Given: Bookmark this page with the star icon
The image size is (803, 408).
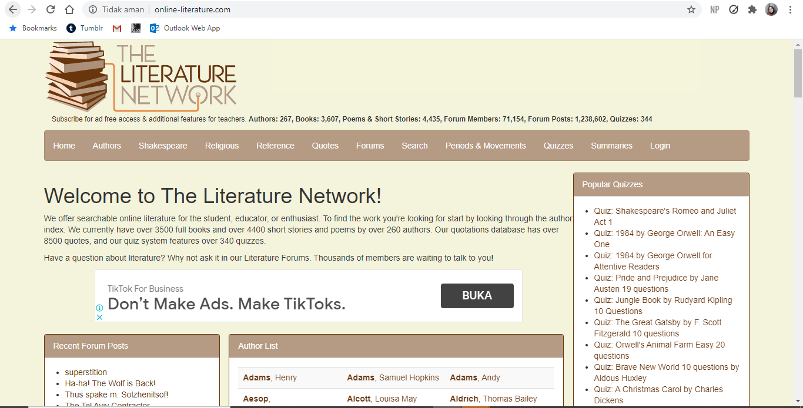Looking at the screenshot, I should (691, 9).
